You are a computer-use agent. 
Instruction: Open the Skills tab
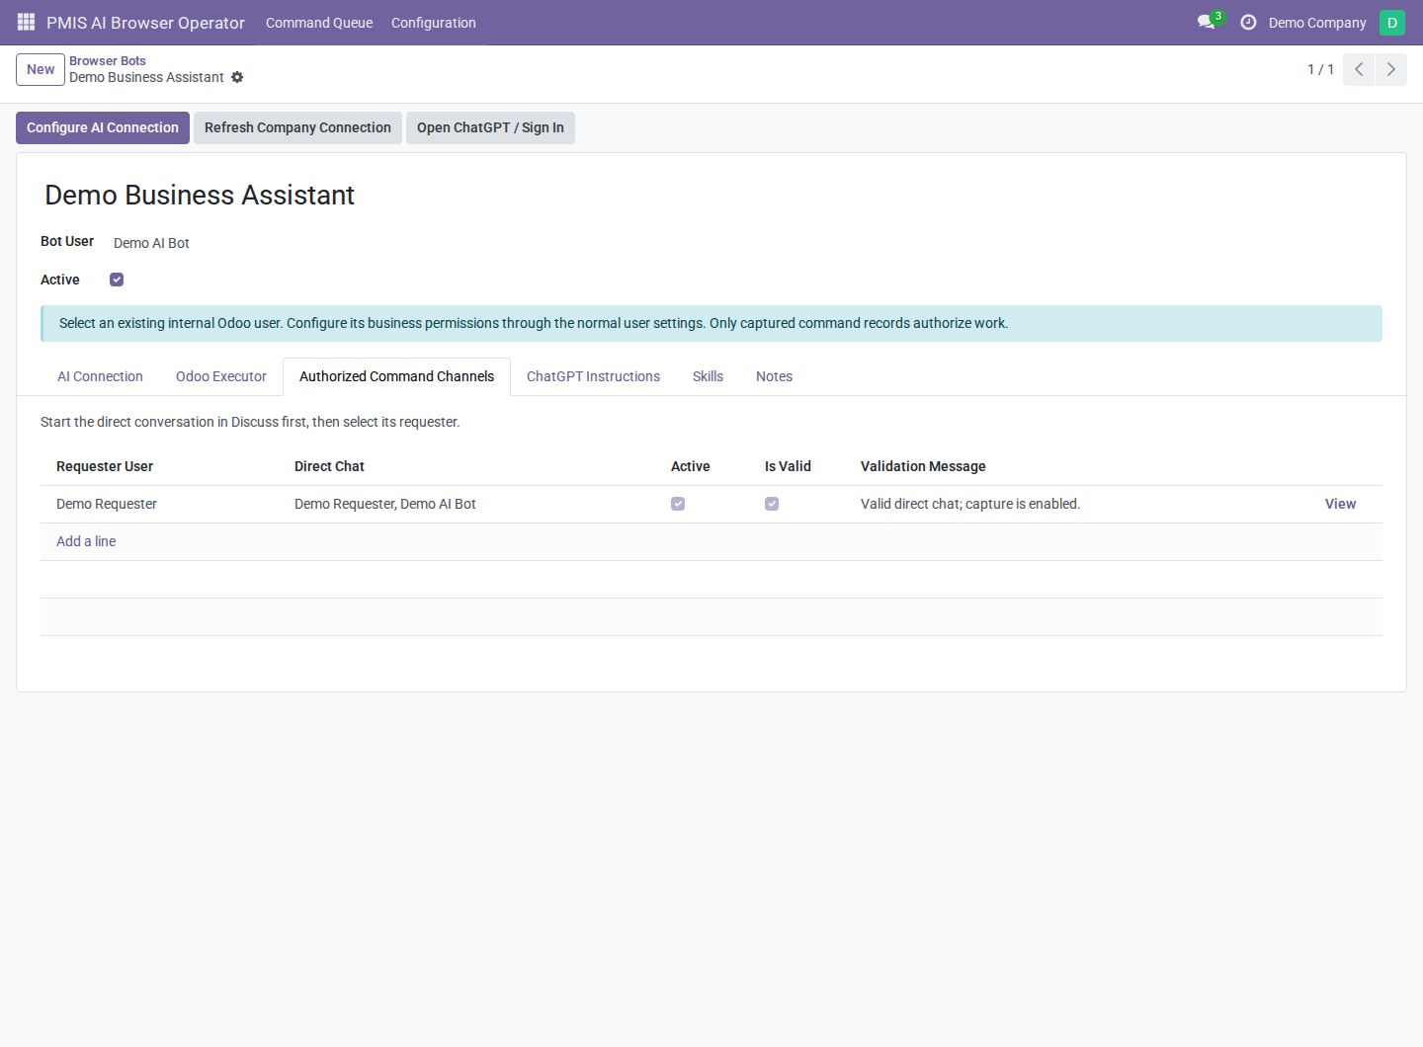(708, 376)
